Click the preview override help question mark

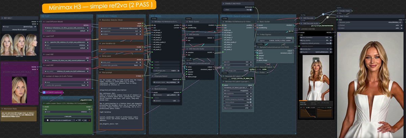coord(333,29)
